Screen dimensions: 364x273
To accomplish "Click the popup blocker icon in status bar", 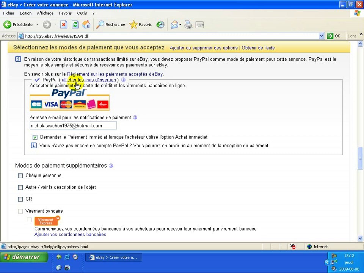I will (292, 246).
